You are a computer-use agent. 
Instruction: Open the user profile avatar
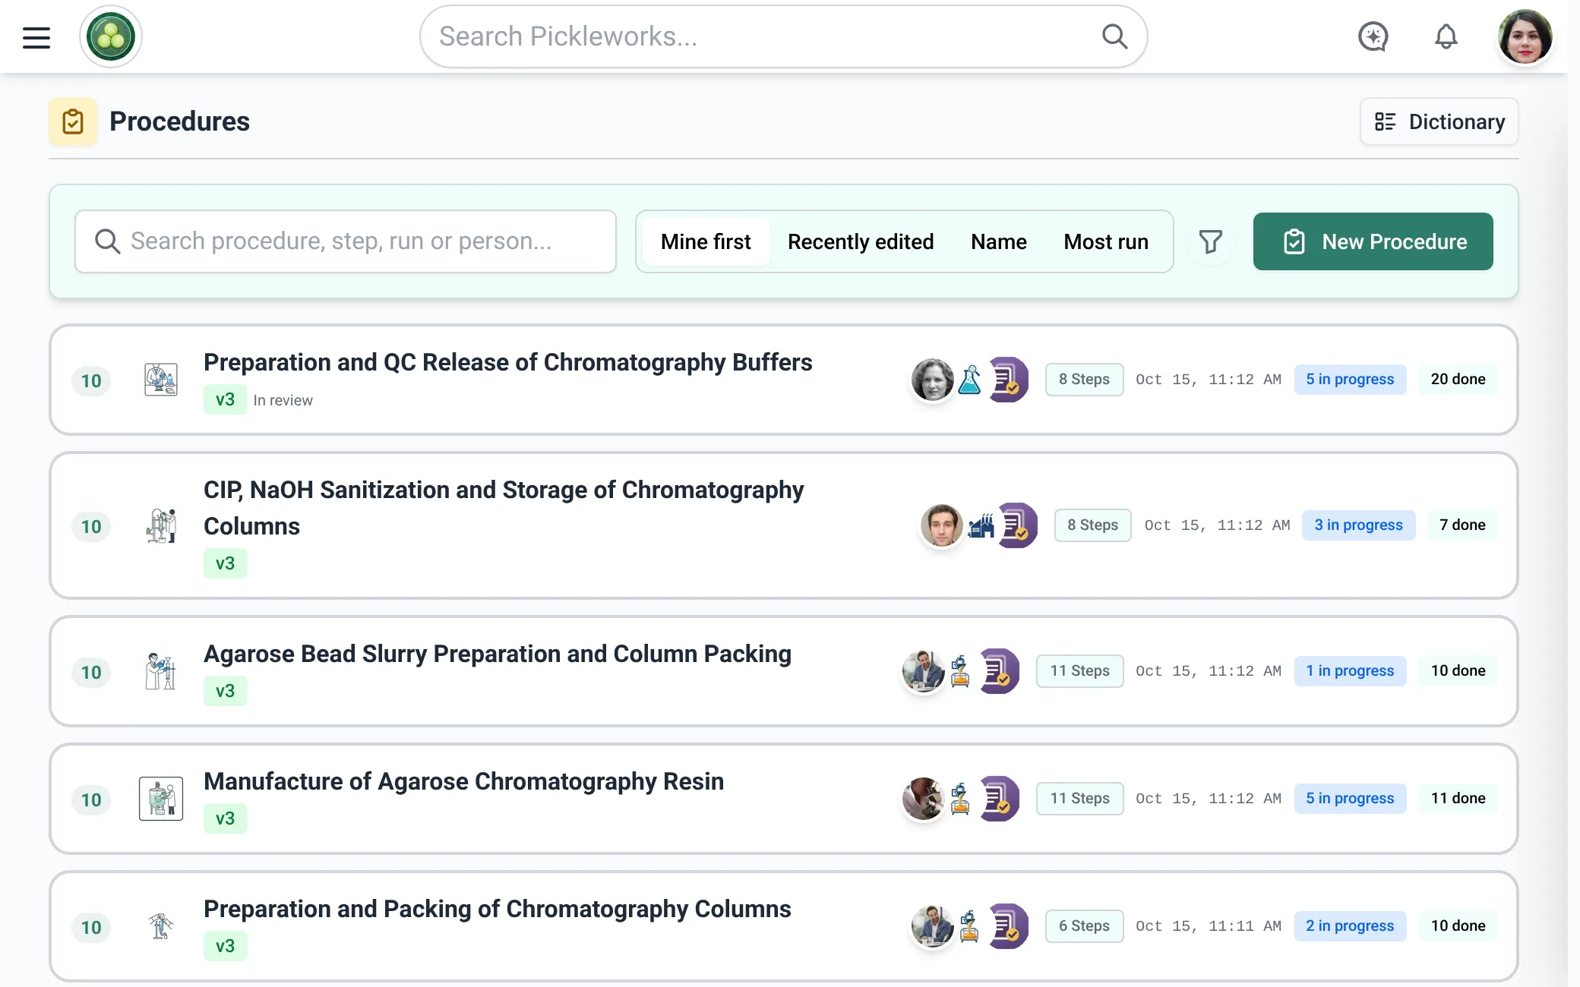pos(1525,36)
